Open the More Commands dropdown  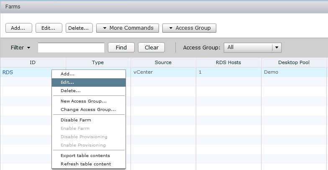pos(127,28)
